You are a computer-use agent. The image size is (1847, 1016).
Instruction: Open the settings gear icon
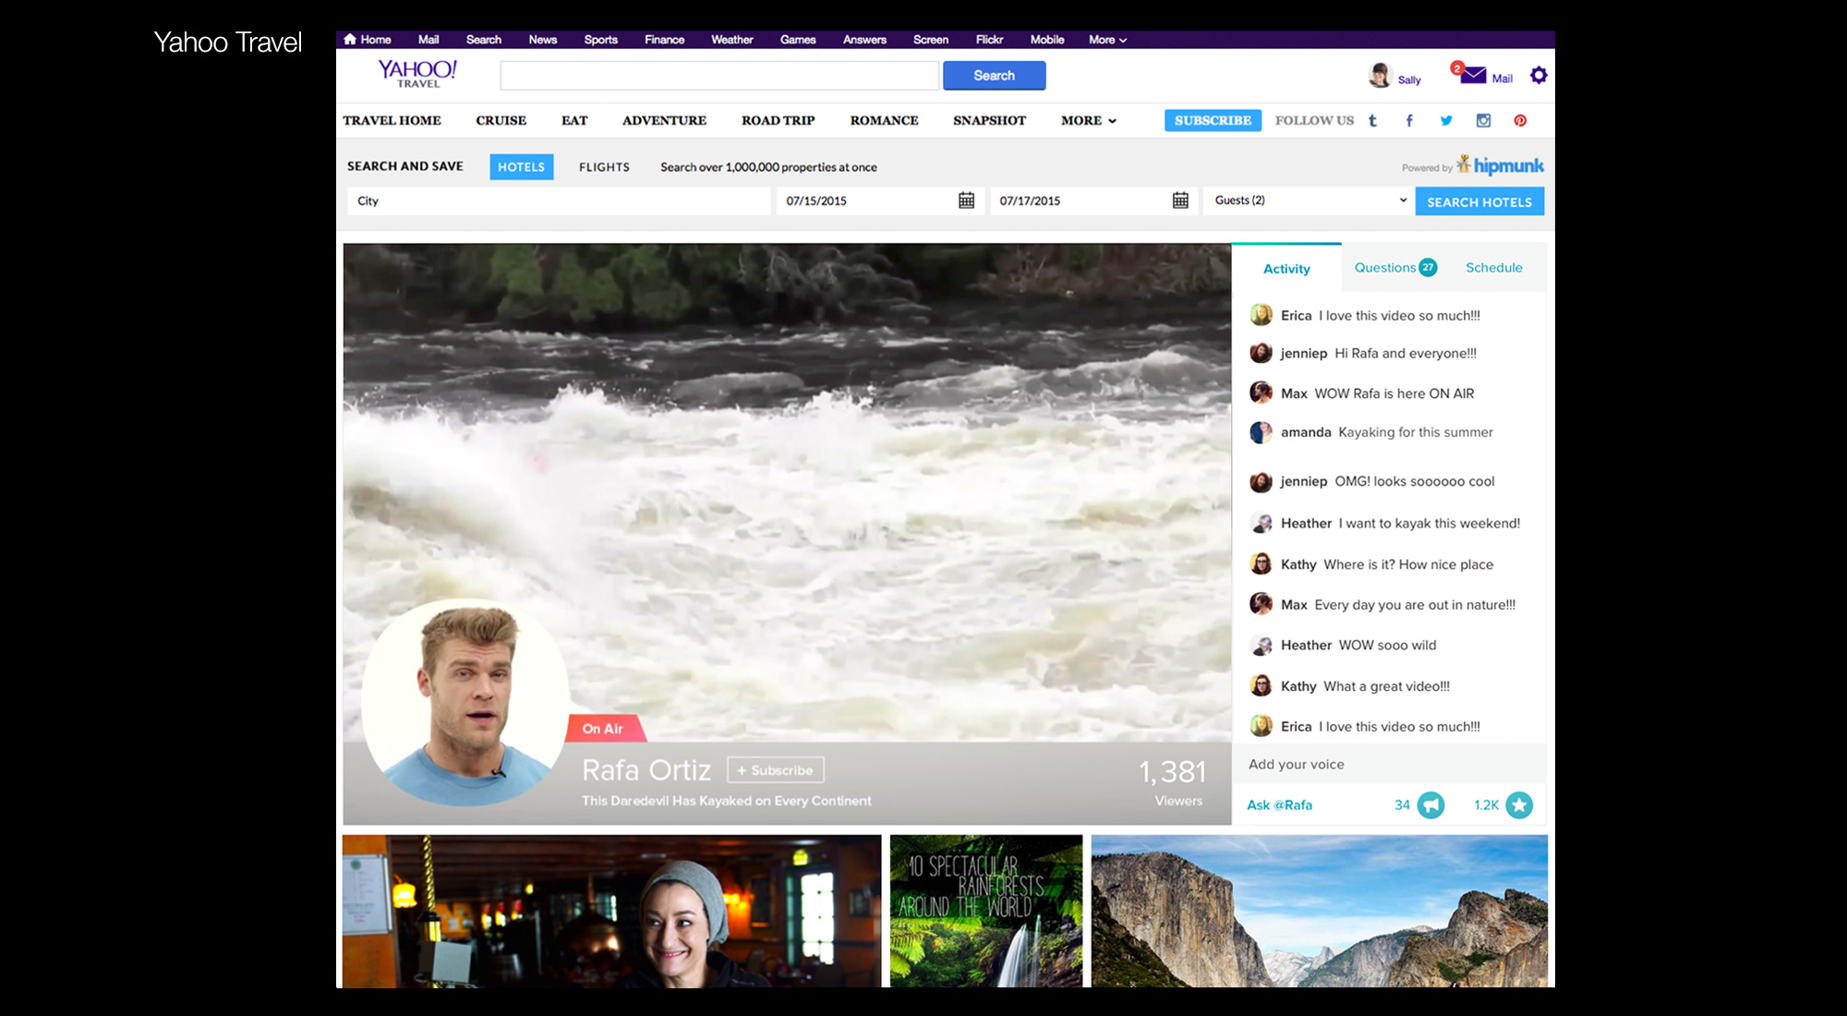[x=1538, y=76]
